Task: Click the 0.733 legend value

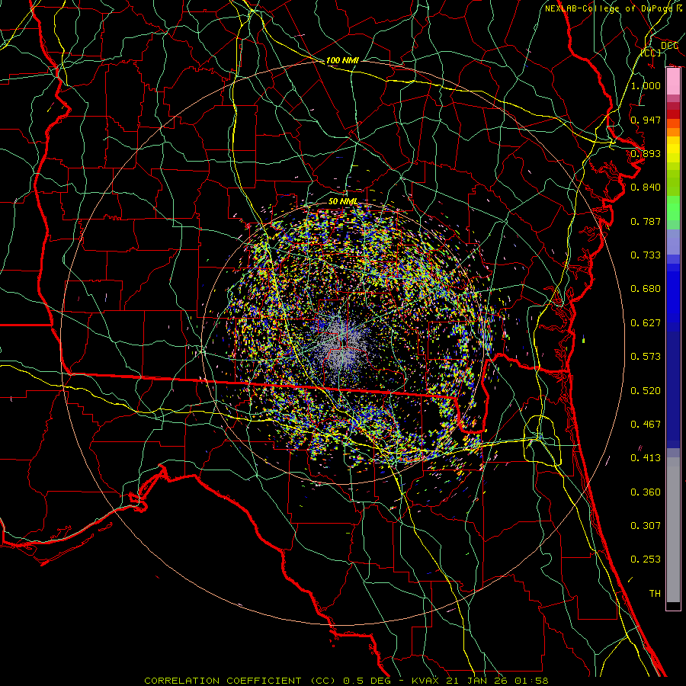Action: click(x=646, y=255)
